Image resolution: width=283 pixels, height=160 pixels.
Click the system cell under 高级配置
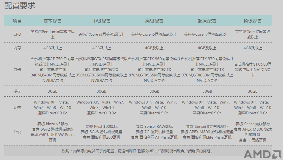pos(154,108)
